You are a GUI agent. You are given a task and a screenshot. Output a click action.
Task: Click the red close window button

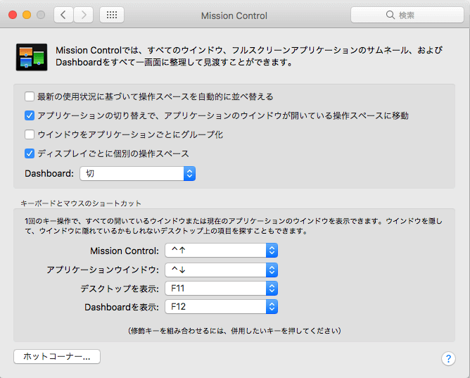(x=13, y=15)
